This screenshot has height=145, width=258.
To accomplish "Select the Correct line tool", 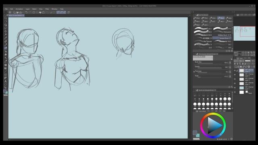I will point(5,88).
